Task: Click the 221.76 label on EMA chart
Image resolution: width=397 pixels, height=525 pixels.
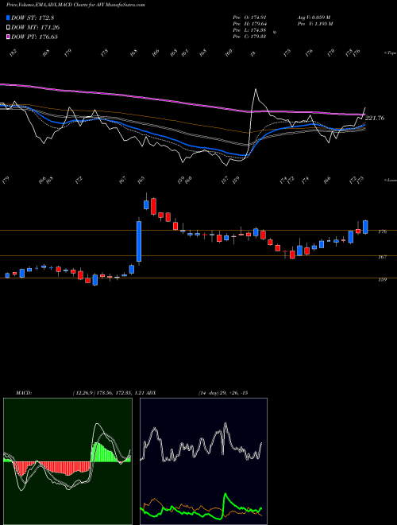Action: (375, 118)
